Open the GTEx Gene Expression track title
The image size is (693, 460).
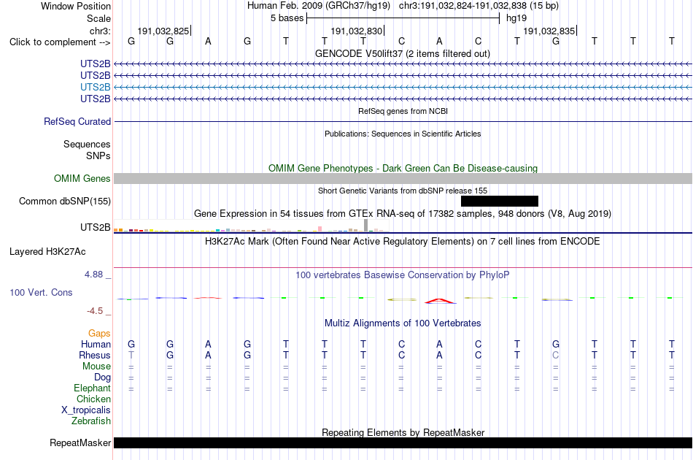403,214
